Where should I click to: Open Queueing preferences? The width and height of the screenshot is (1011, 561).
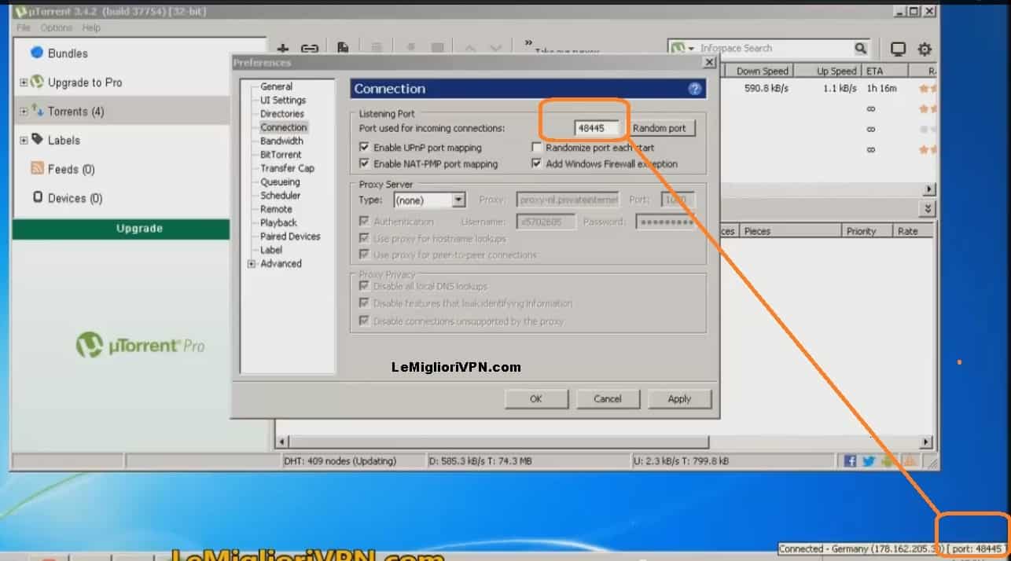point(280,181)
